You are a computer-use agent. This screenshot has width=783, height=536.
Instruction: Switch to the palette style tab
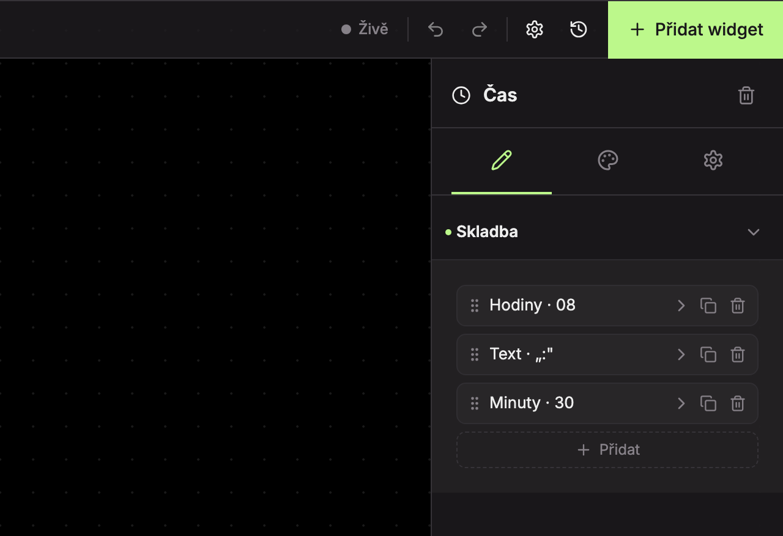tap(607, 161)
